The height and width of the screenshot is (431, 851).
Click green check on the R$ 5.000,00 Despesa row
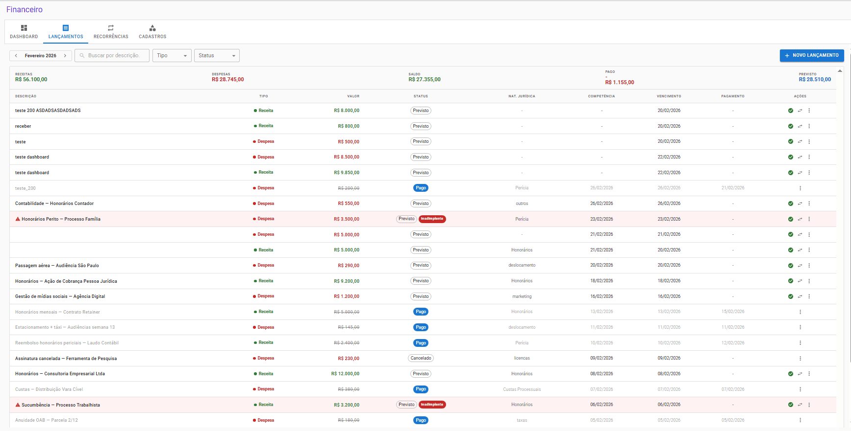(x=791, y=234)
